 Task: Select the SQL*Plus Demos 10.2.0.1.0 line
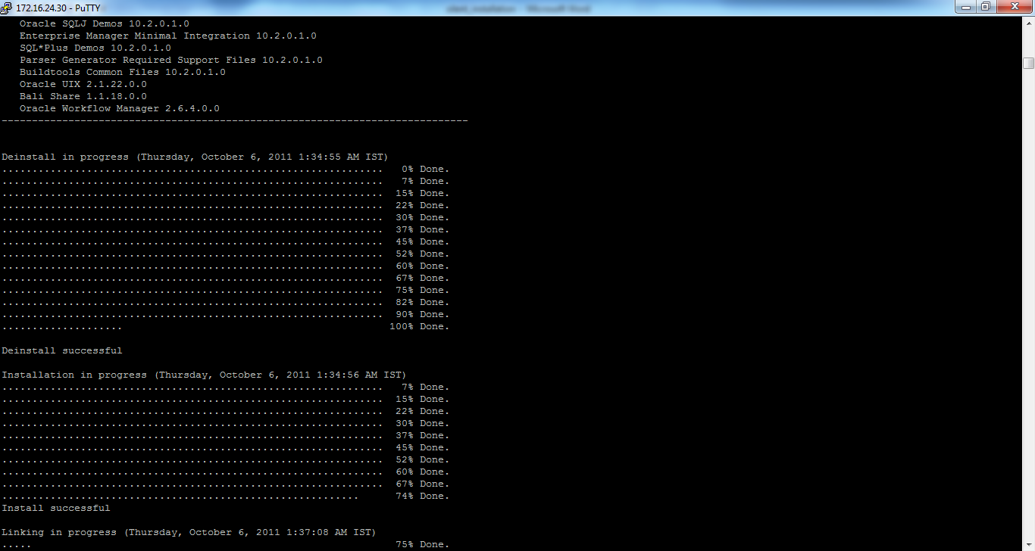pos(95,48)
